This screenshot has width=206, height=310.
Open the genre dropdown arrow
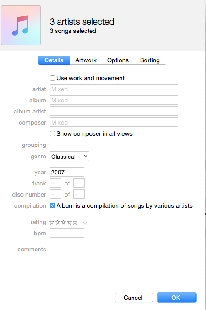click(x=85, y=156)
